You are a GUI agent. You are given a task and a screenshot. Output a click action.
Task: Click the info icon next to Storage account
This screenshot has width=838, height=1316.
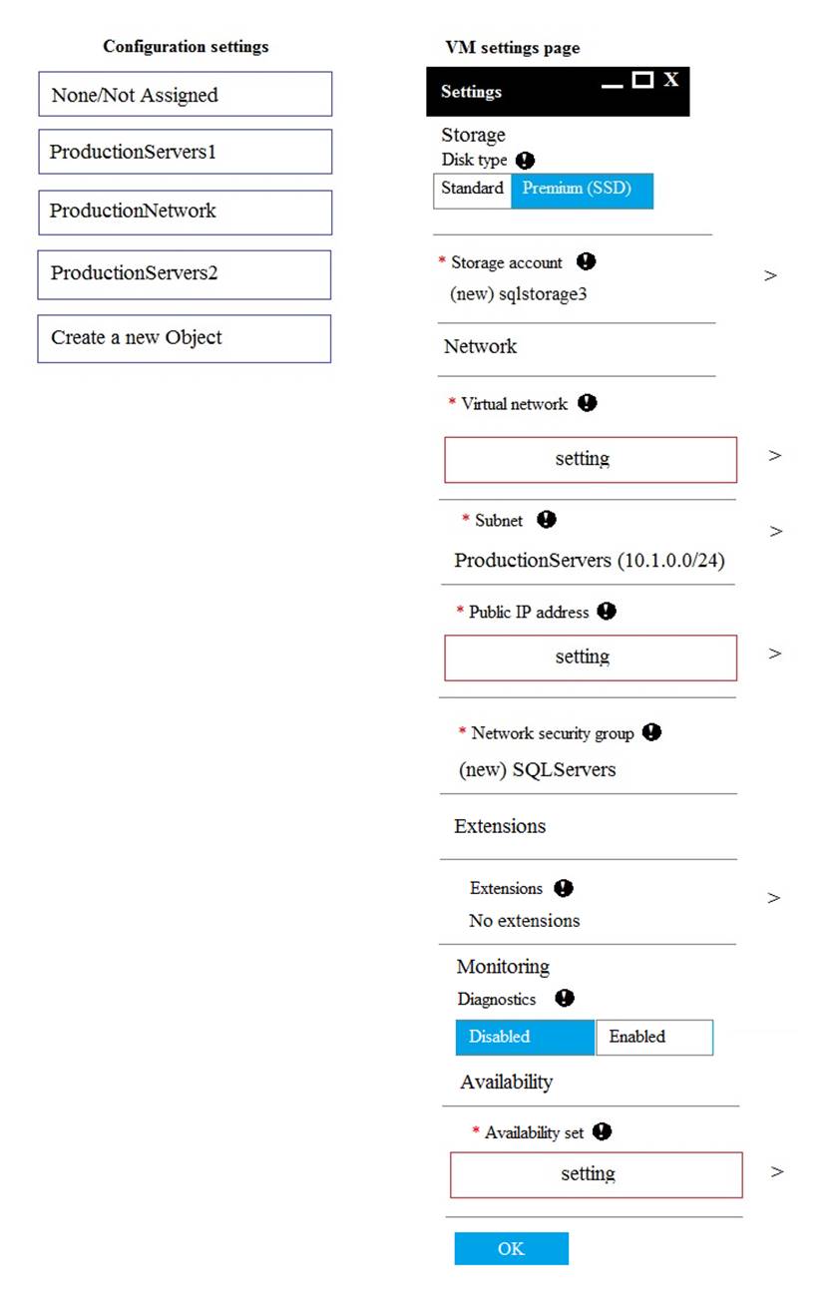tap(587, 261)
